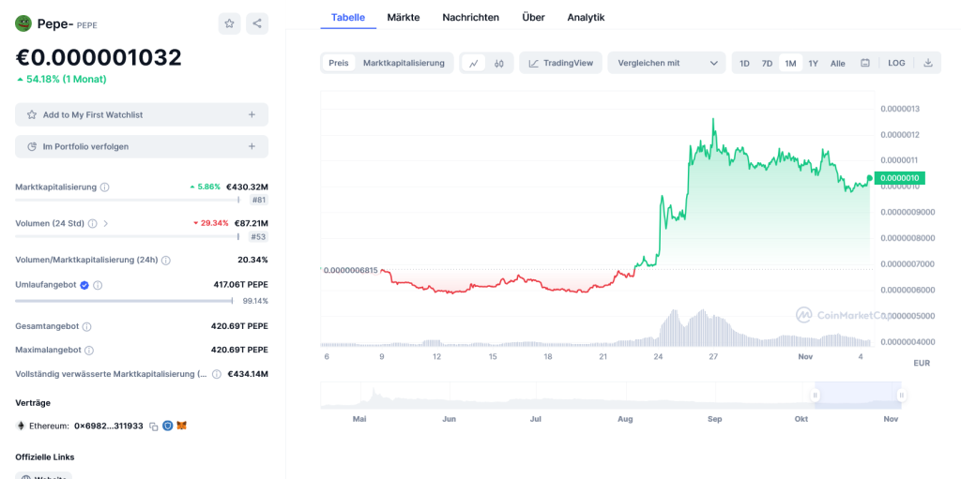Viewport: 961px width, 479px height.
Task: Click the MetaMask fox icon
Action: click(181, 425)
